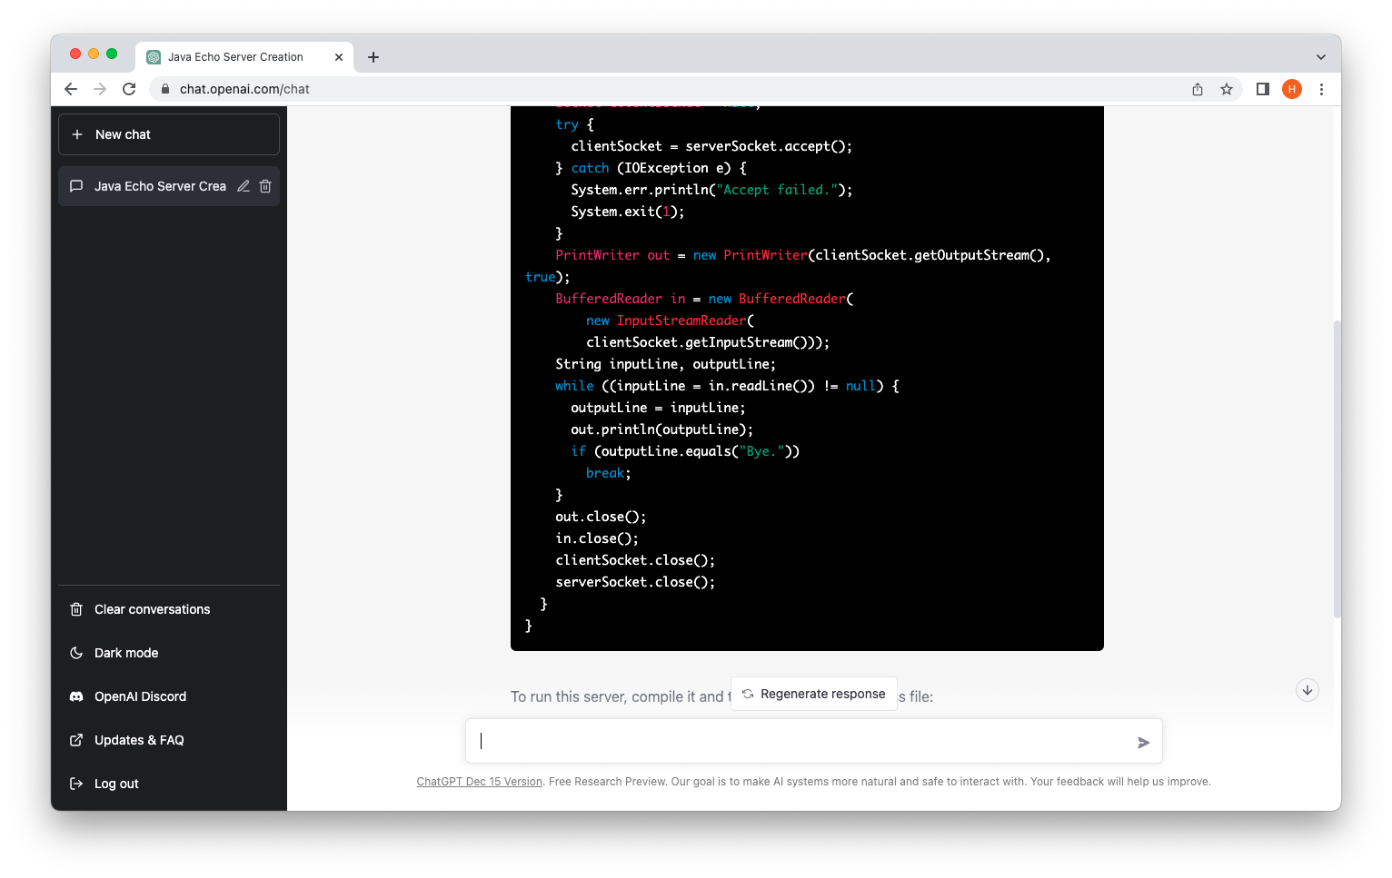1392x878 pixels.
Task: Open the browser side panel icon
Action: pos(1263,89)
